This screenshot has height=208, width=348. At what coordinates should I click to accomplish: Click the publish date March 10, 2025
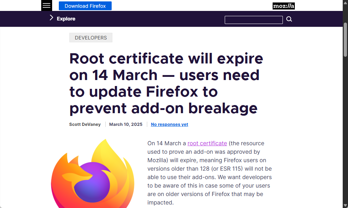(126, 124)
